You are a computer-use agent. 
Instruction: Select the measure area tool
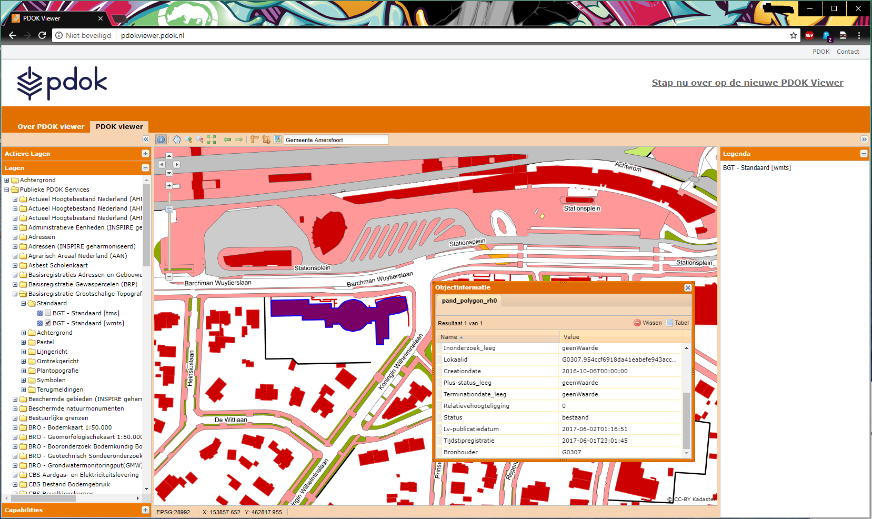click(x=266, y=139)
